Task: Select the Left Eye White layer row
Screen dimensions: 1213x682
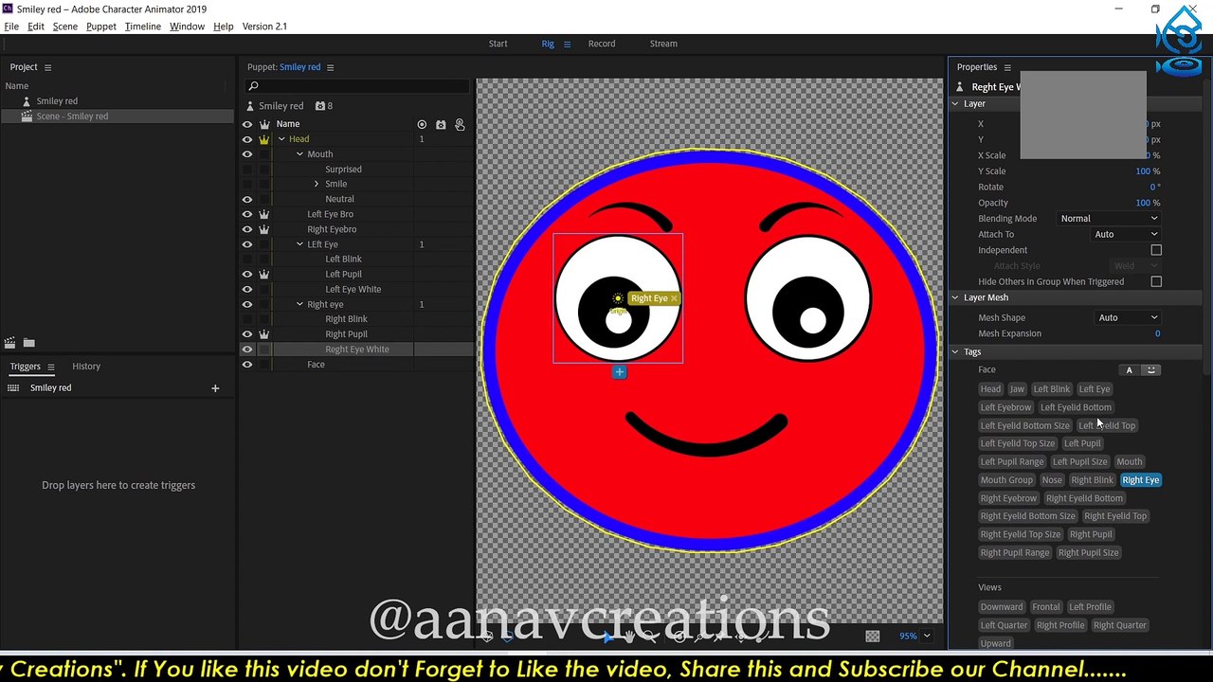Action: point(355,290)
